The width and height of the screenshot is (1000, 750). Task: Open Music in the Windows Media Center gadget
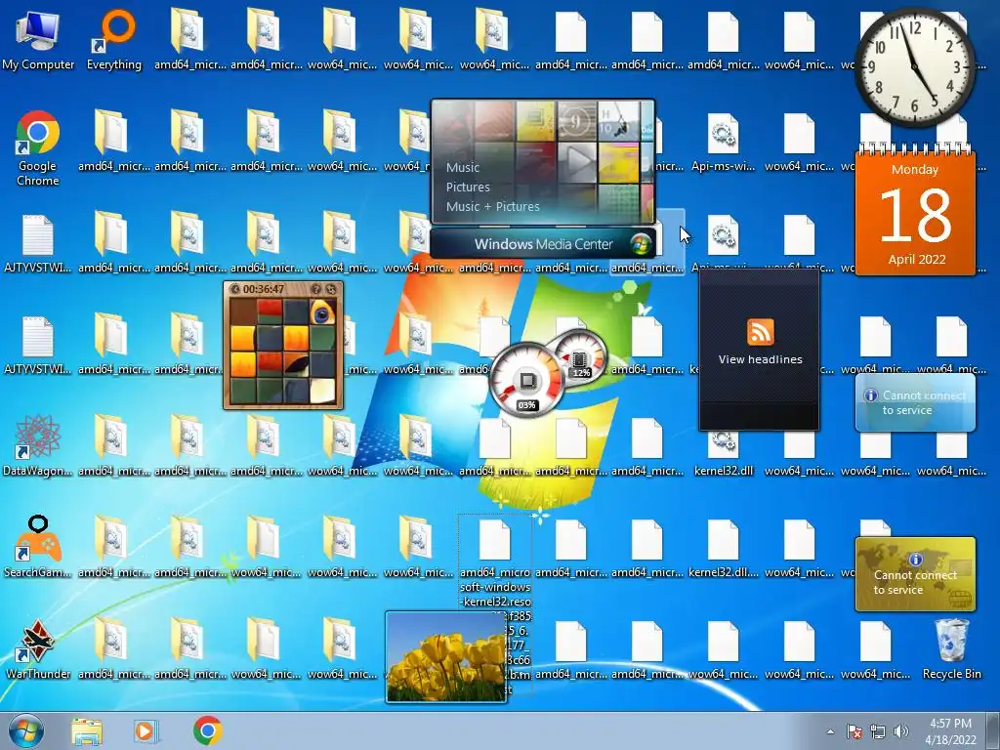coord(462,168)
